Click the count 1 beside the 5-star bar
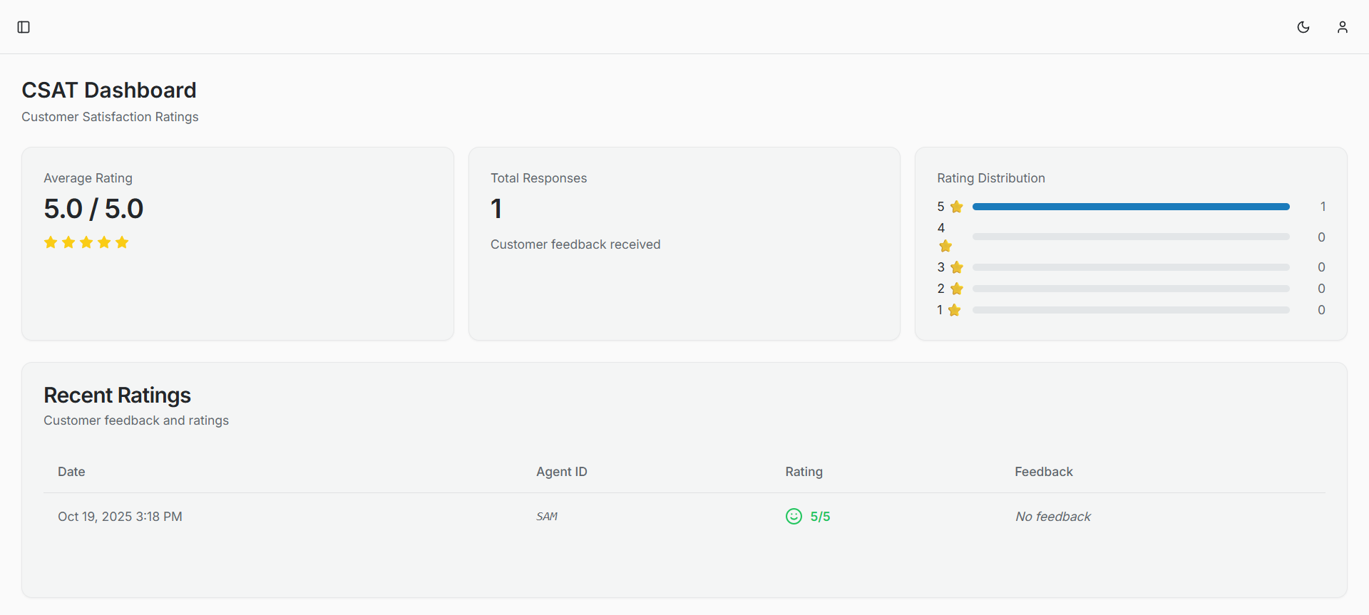The width and height of the screenshot is (1369, 615). pos(1323,207)
